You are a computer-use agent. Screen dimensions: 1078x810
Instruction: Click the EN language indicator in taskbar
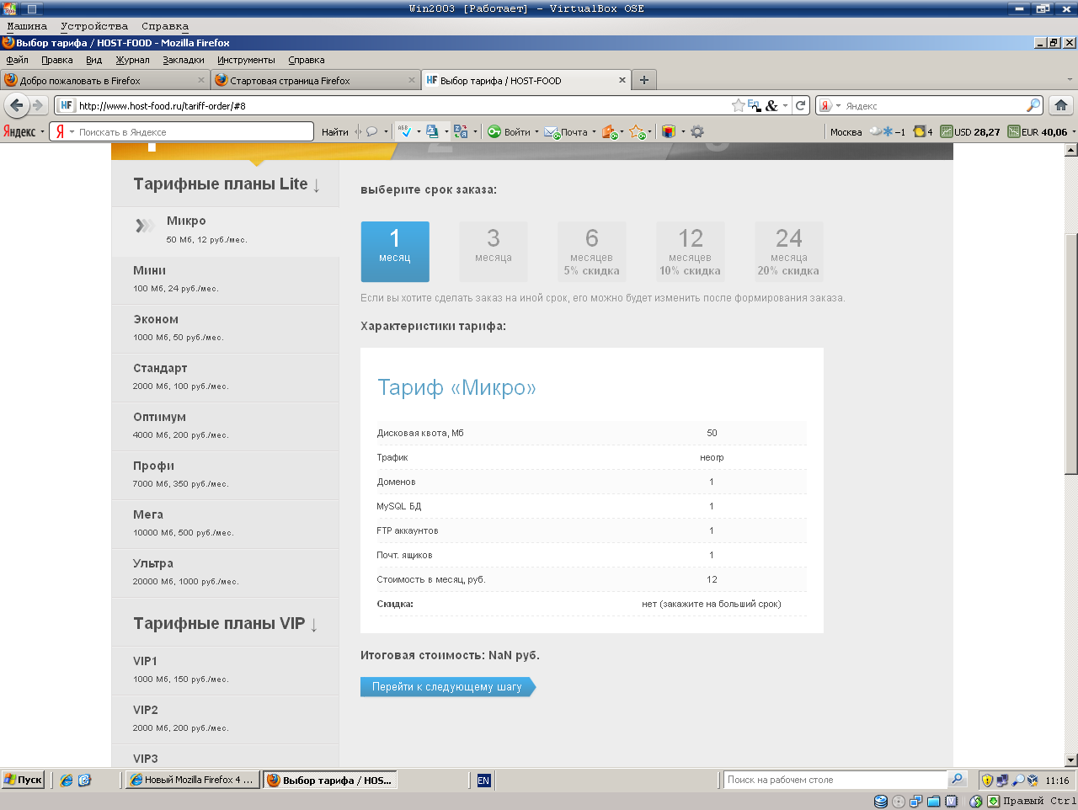(x=483, y=781)
